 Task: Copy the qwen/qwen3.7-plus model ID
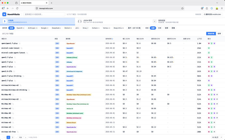(20, 43)
